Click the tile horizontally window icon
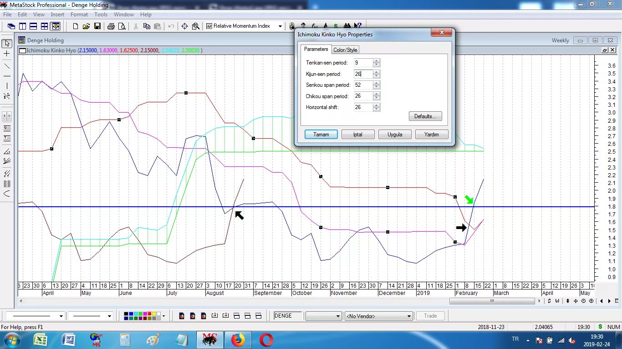 coord(33,26)
